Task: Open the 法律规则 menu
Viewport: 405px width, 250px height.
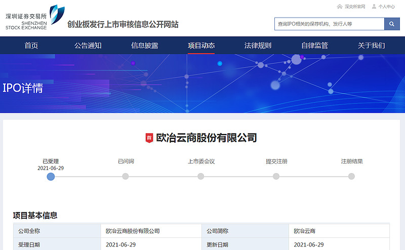Action: 258,46
